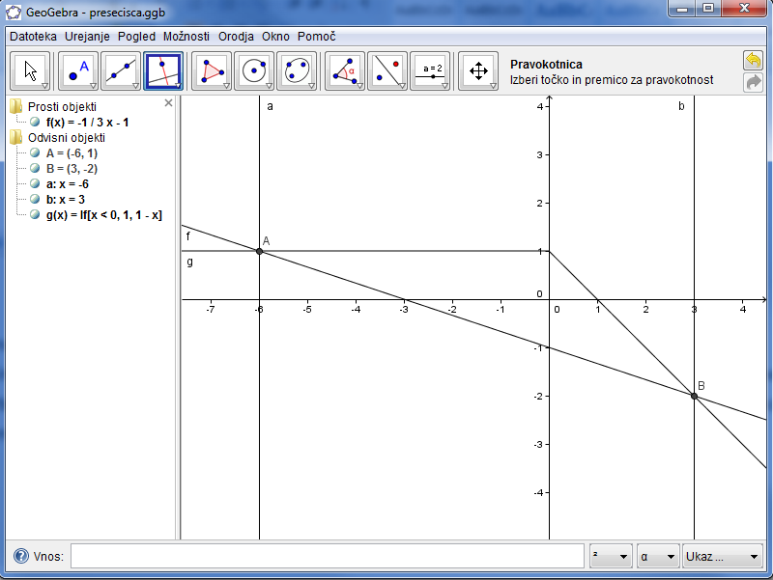Viewport: 773px width, 580px height.
Task: Choose the Line through two points tool
Action: point(121,70)
